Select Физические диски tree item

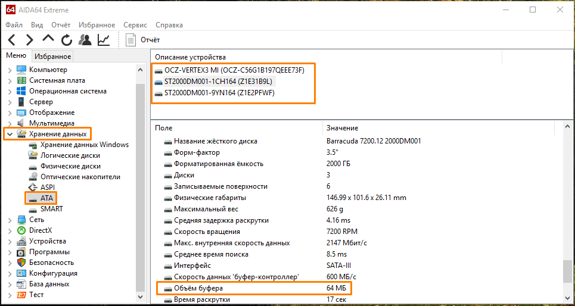pyautogui.click(x=70, y=166)
